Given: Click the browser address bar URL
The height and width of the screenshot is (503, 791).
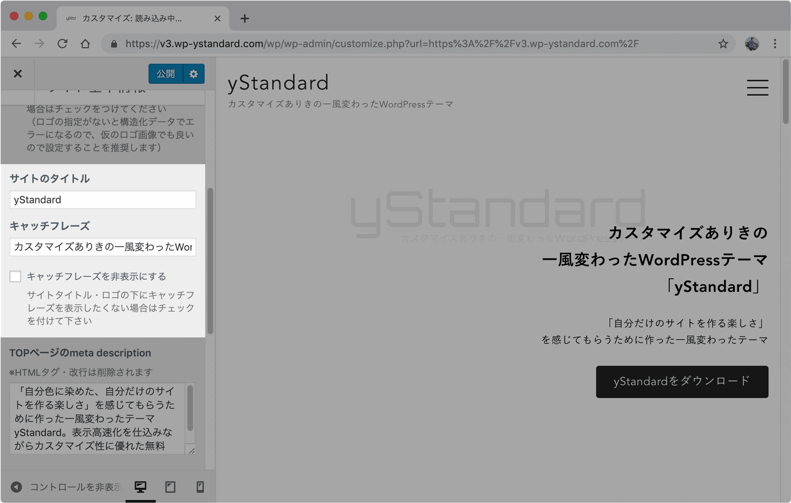Looking at the screenshot, I should (382, 44).
